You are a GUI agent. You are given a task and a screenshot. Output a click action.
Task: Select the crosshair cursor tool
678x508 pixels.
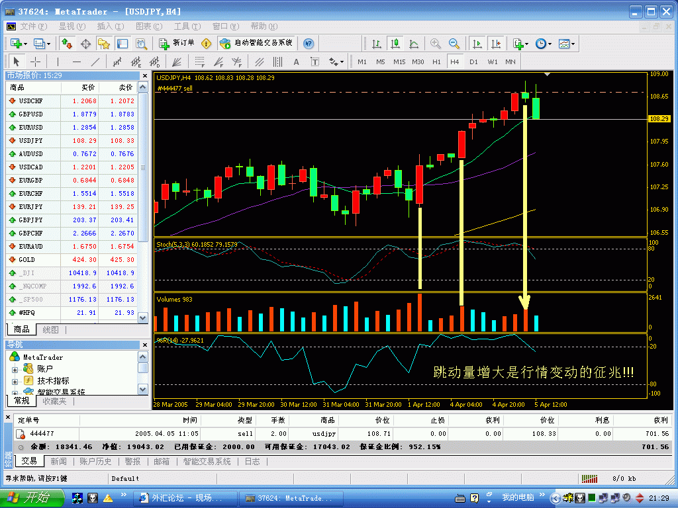point(36,62)
